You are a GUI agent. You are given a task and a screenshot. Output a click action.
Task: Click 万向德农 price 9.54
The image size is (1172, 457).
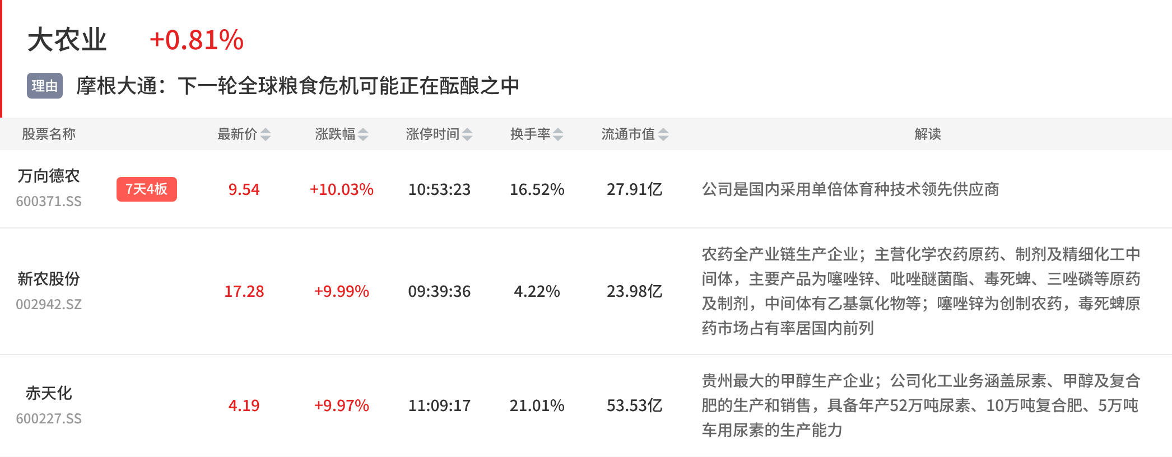point(244,189)
